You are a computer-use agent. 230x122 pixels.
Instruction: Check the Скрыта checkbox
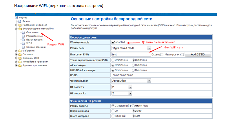(x=162, y=54)
